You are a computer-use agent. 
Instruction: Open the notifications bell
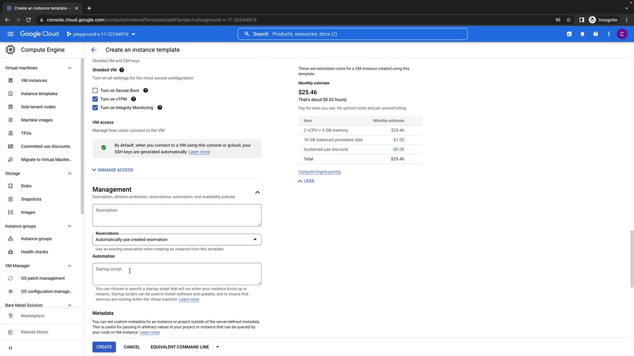point(582,34)
